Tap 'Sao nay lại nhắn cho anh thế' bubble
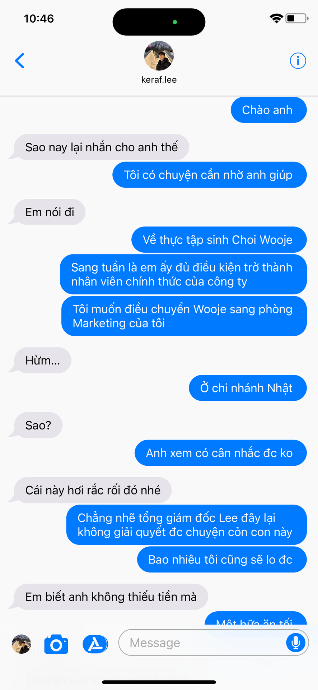 click(x=101, y=147)
